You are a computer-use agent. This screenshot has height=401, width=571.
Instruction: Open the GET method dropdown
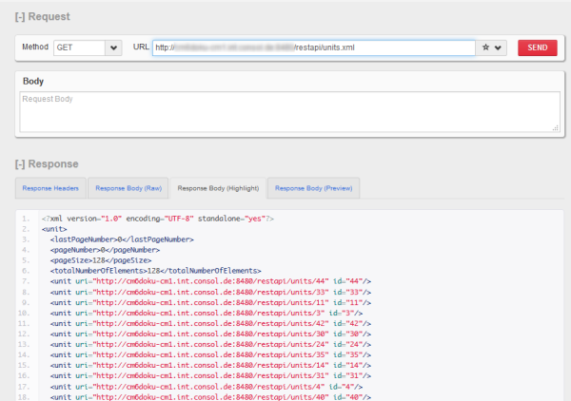point(113,48)
